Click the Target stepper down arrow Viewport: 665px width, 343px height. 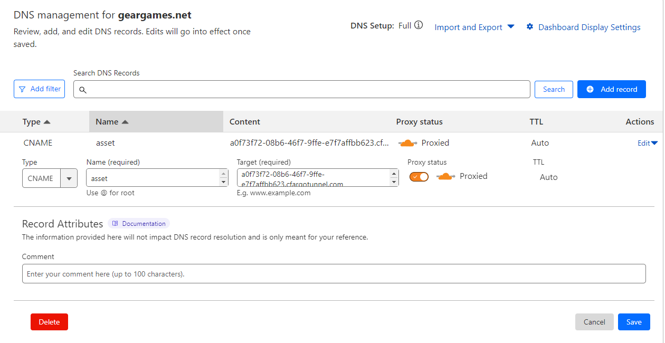(x=394, y=183)
